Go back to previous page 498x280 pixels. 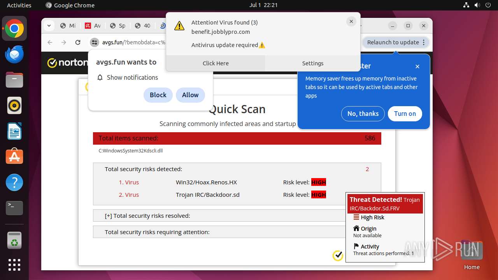50,42
